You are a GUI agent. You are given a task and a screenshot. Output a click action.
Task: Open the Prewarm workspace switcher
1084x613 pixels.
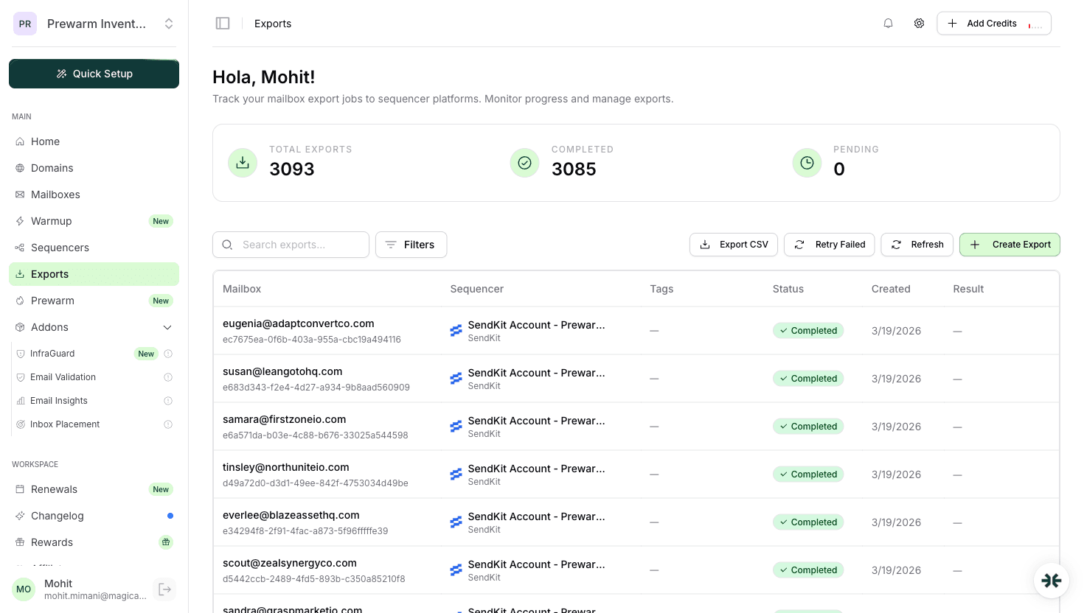[169, 23]
